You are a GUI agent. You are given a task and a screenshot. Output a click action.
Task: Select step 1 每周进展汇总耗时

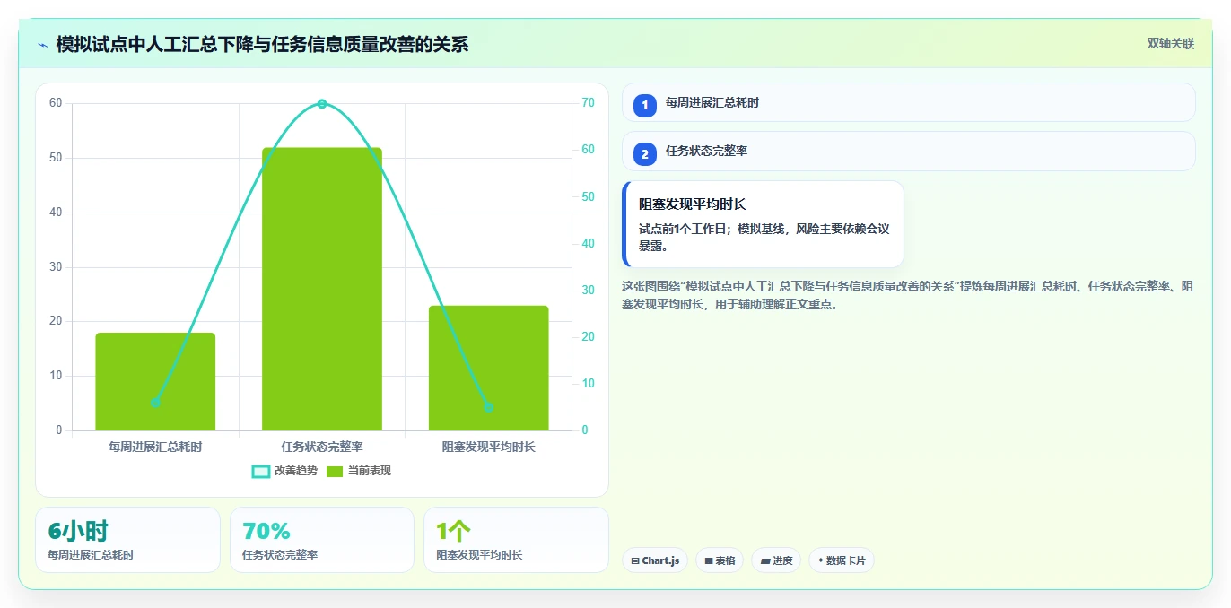(908, 102)
